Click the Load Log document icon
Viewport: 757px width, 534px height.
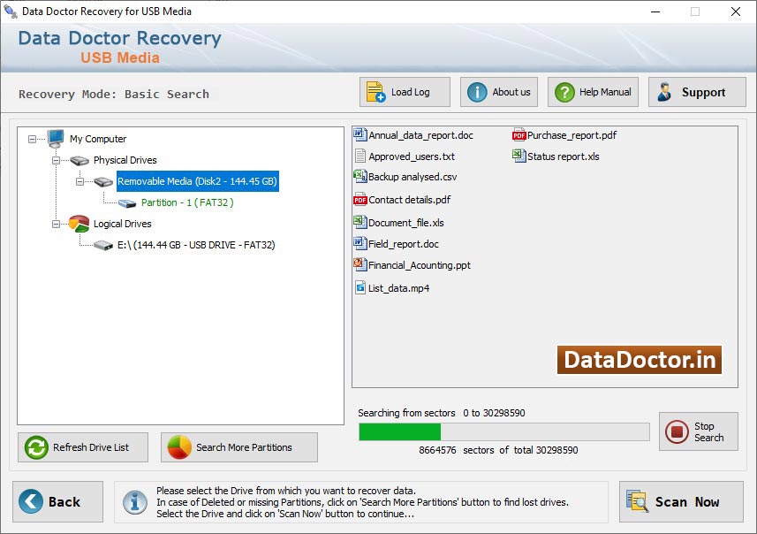[375, 92]
